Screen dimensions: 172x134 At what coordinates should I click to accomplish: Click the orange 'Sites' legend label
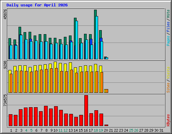tap(168, 88)
